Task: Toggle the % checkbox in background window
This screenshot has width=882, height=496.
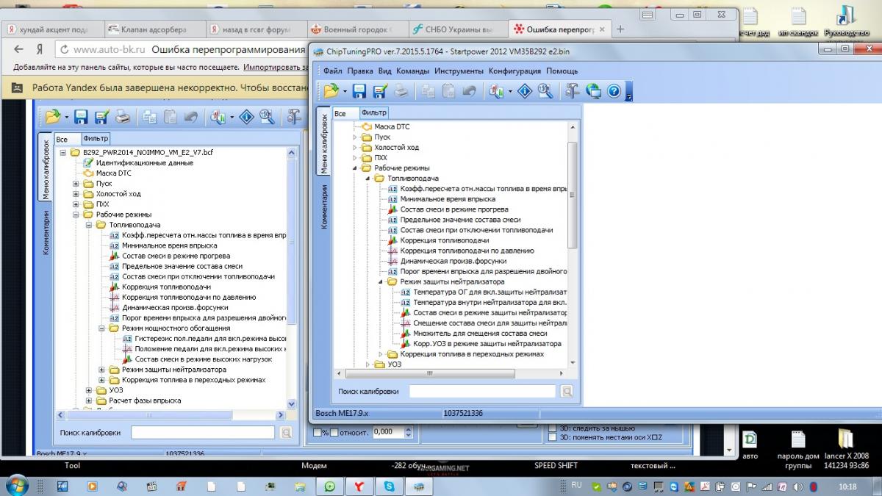Action: tap(317, 432)
